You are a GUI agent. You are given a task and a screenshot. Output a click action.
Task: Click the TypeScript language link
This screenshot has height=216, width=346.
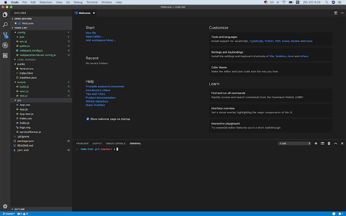256,41
